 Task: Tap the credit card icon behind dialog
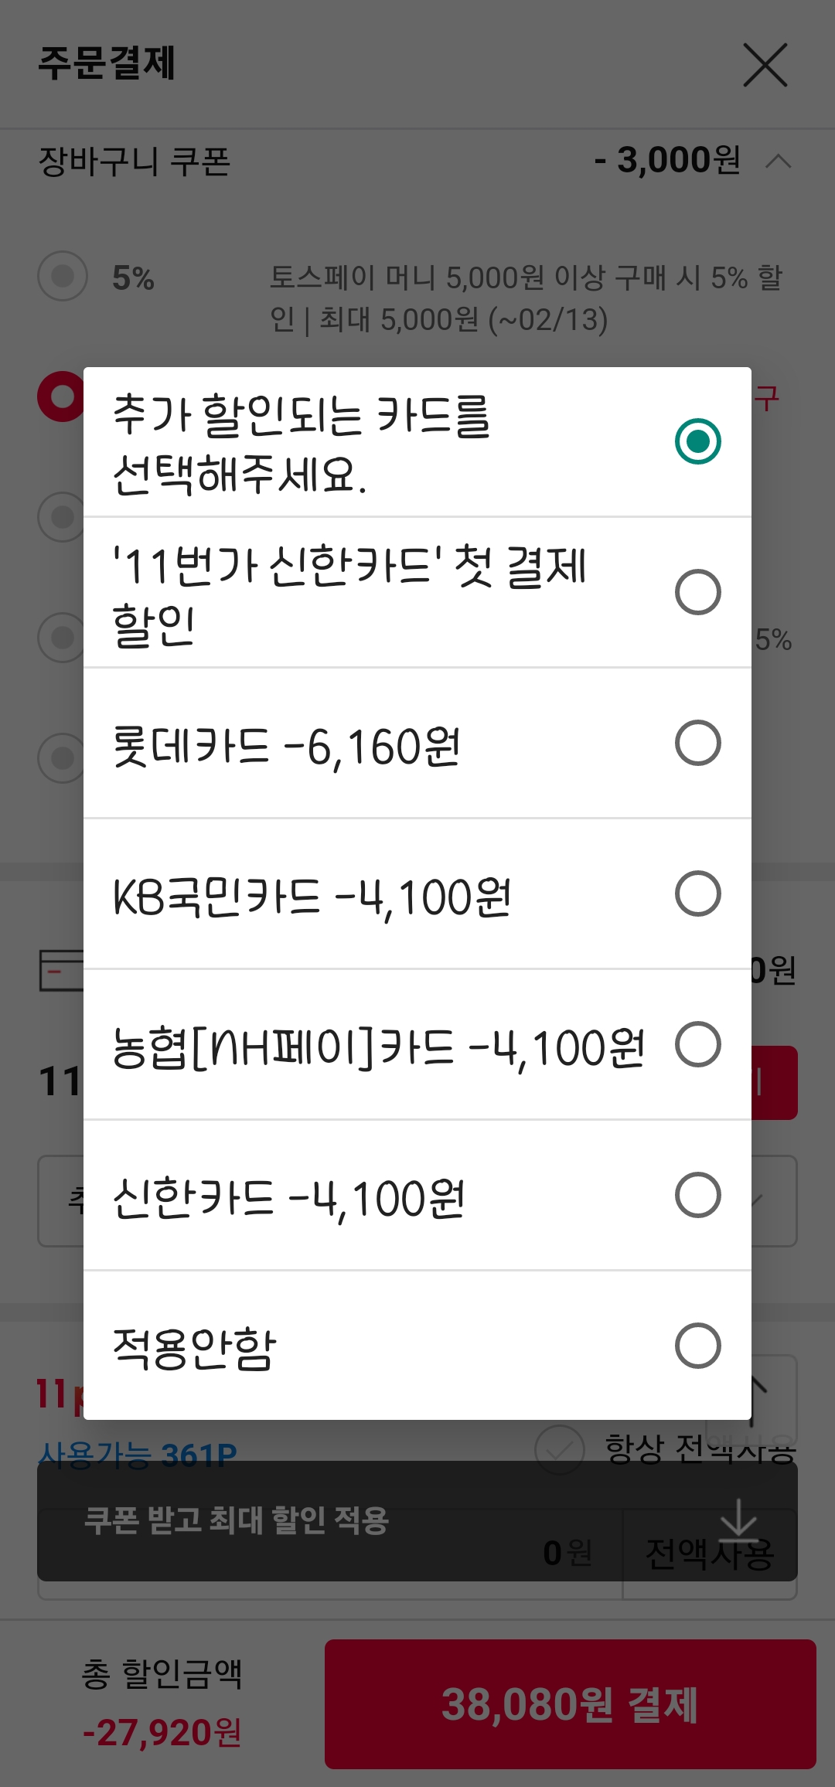[61, 970]
